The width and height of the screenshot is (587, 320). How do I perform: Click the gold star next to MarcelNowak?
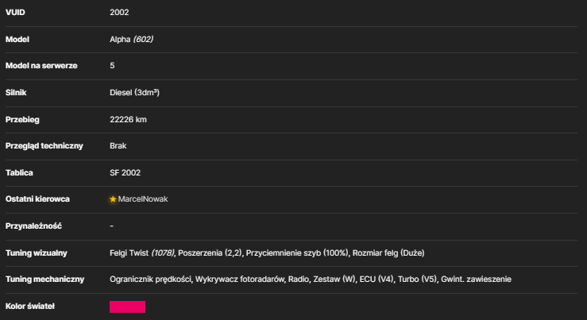pyautogui.click(x=113, y=199)
